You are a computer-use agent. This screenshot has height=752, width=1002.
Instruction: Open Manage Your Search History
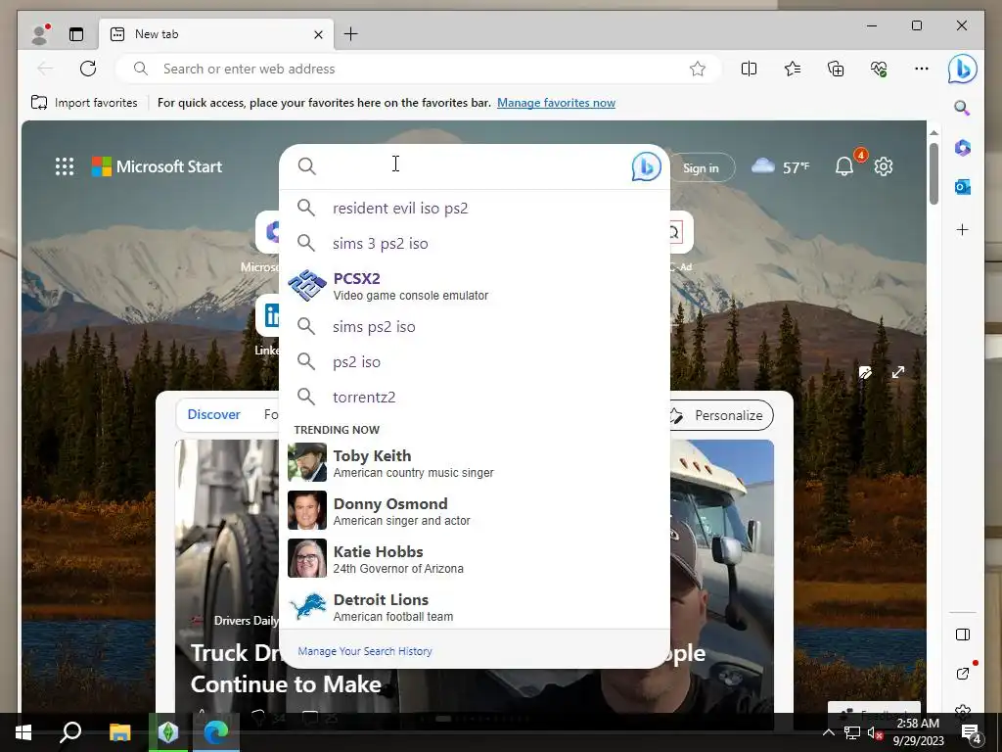pos(365,651)
